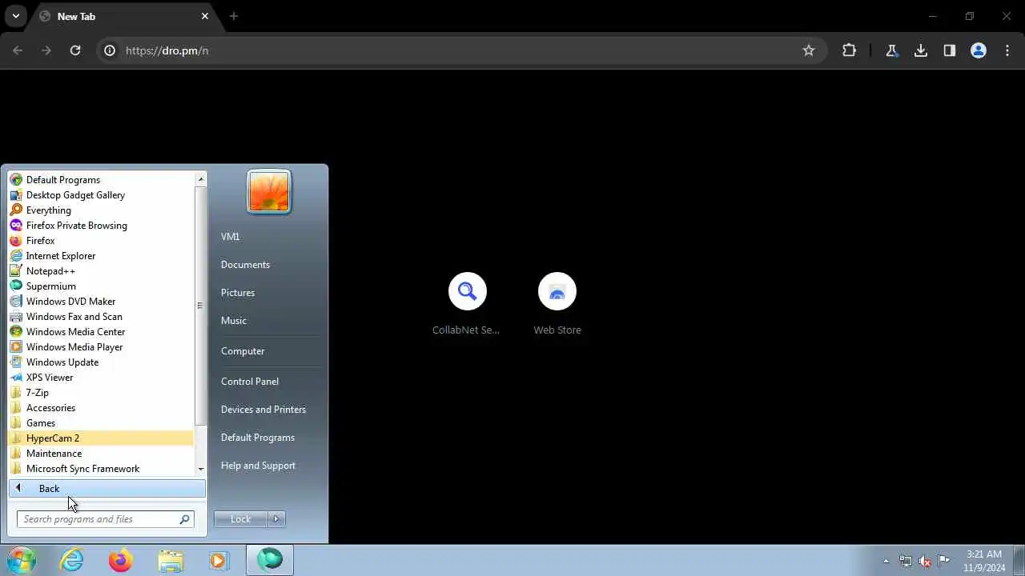
Task: Show hidden system tray icons
Action: 886,561
